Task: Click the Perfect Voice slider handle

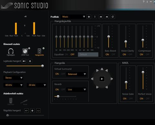Action: click(143, 72)
